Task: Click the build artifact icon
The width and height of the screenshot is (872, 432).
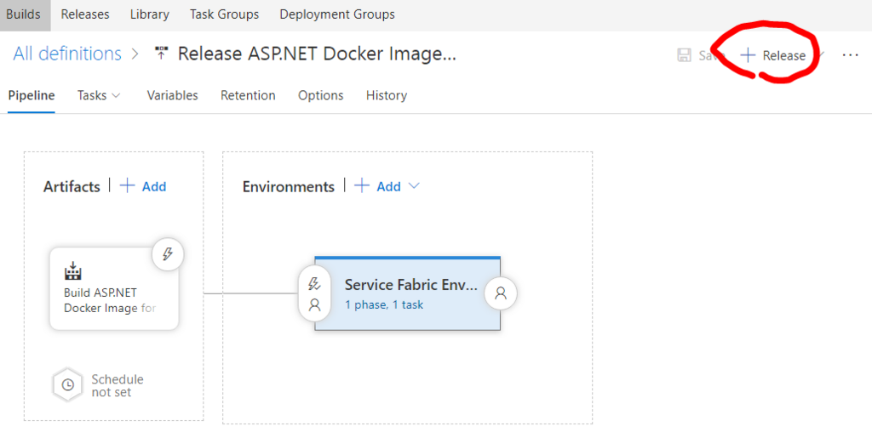Action: [73, 270]
